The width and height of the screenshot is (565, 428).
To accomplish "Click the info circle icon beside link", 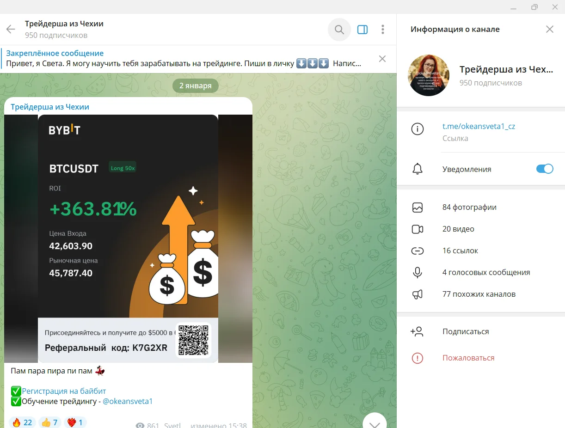I will pyautogui.click(x=418, y=129).
